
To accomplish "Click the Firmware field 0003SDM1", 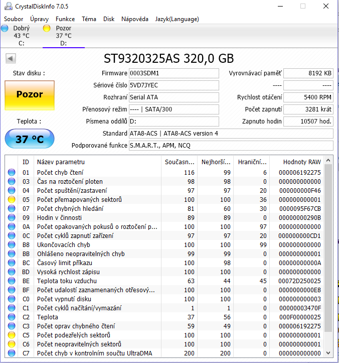I will point(174,73).
